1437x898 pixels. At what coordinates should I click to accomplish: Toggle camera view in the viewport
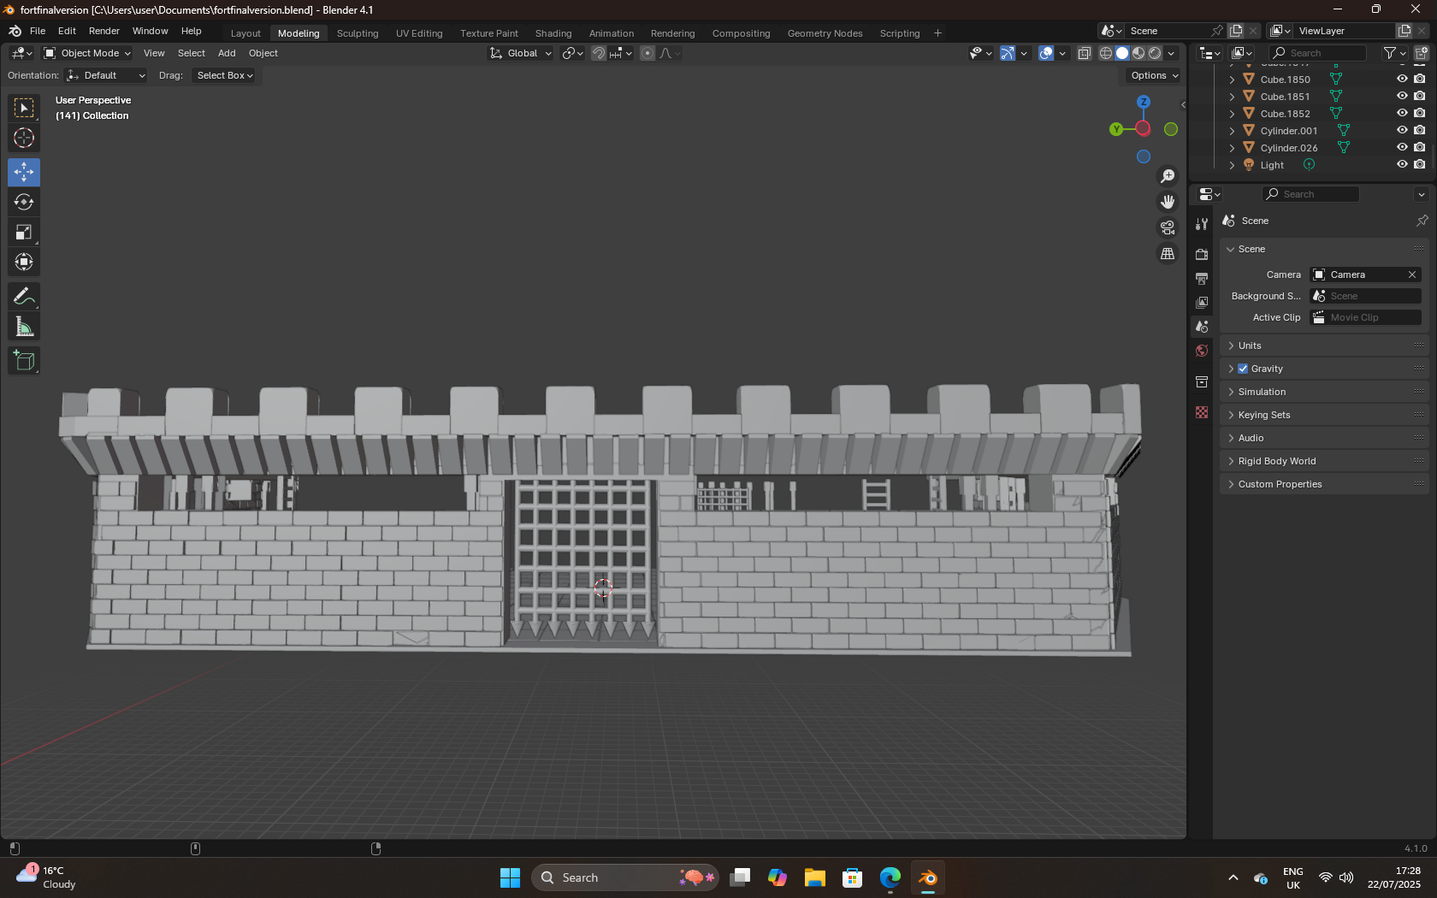tap(1168, 227)
